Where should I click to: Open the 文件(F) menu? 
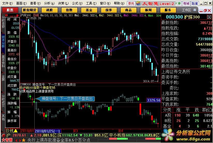pos(7,3)
